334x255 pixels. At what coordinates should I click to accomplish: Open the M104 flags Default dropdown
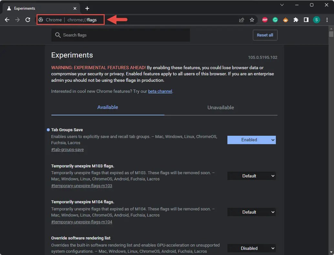click(251, 212)
